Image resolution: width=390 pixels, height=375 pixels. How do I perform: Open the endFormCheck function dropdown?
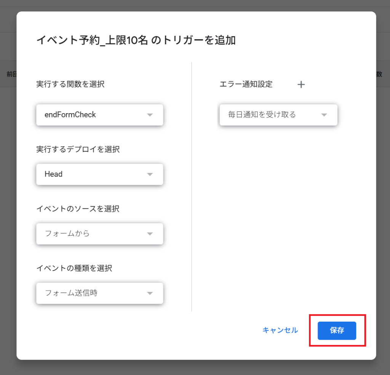pos(100,115)
